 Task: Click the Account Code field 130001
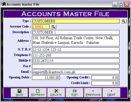(x=41, y=27)
